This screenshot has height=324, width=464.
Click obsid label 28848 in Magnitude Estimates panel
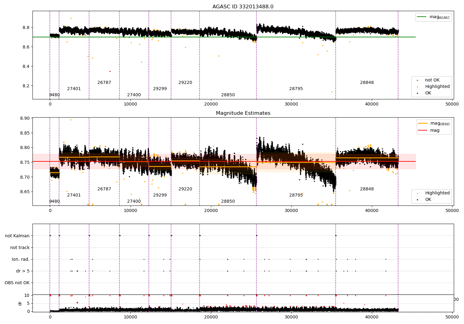pyautogui.click(x=367, y=189)
